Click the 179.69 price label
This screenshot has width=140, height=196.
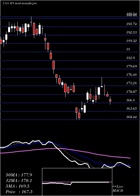[131, 66]
